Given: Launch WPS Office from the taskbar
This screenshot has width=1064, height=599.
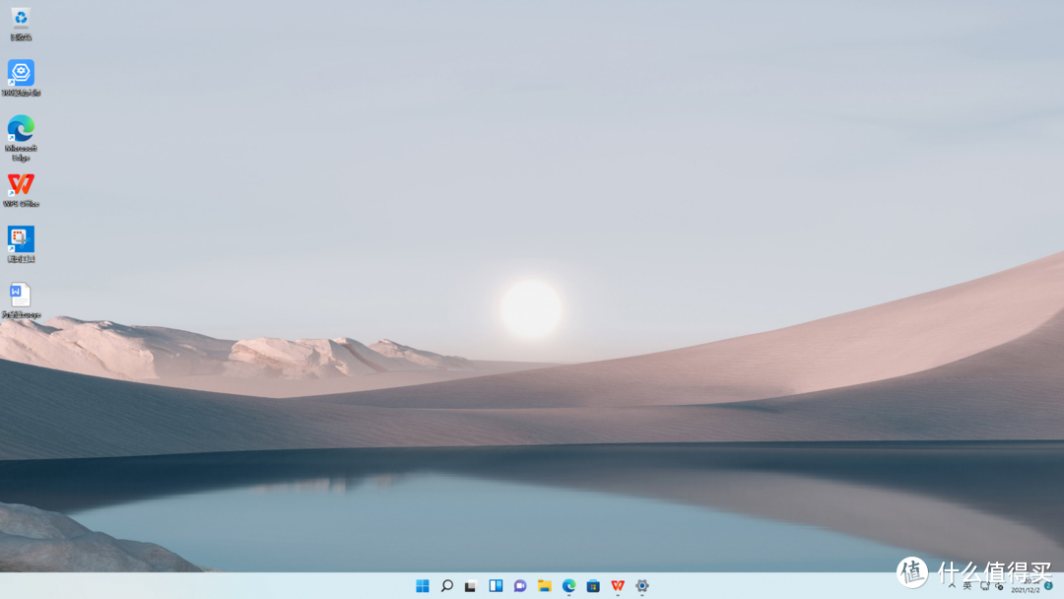Looking at the screenshot, I should (618, 585).
